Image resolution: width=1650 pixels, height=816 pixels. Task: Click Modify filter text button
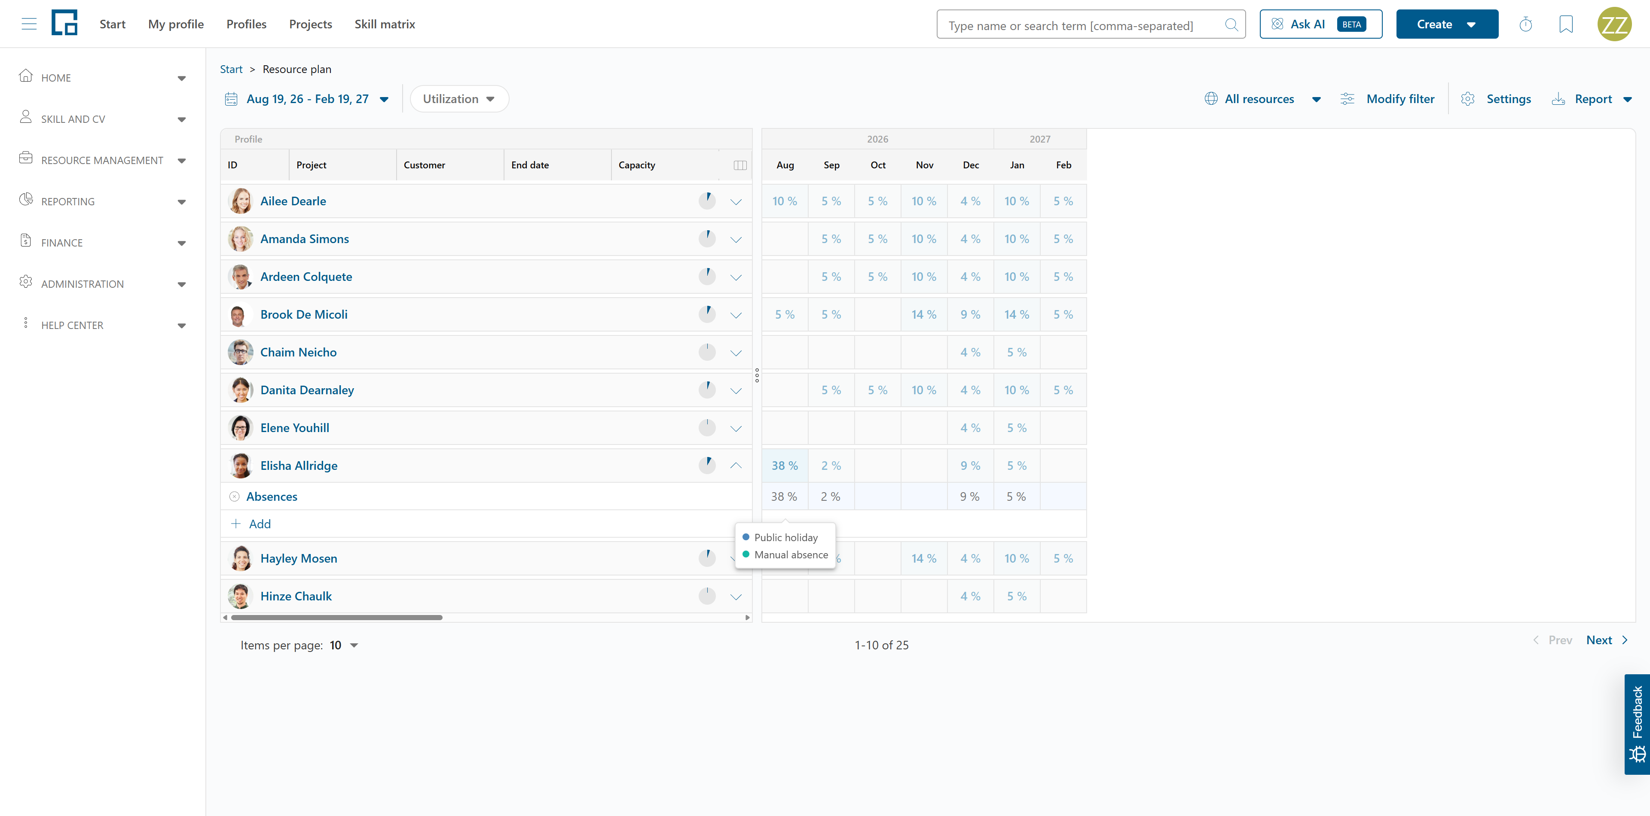1400,98
